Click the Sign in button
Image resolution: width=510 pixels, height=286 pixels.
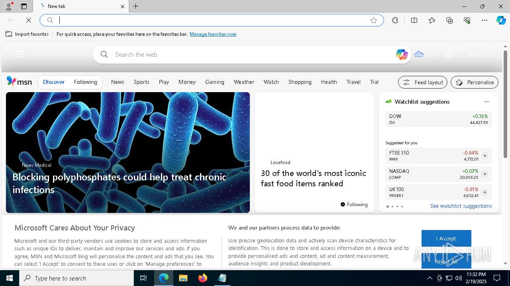pos(477,54)
